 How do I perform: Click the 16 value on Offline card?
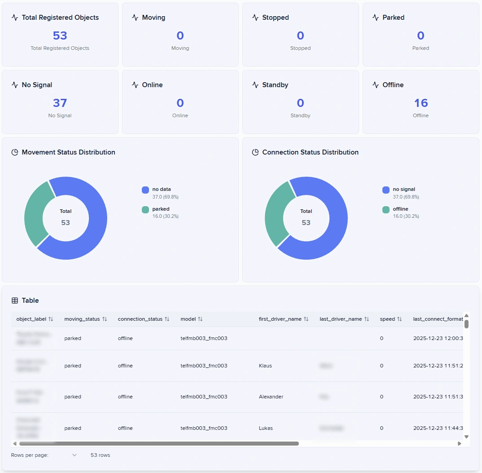coord(421,103)
